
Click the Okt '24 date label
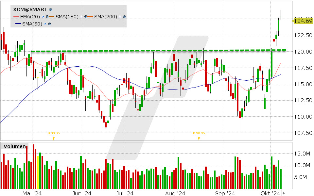[x=270, y=193]
